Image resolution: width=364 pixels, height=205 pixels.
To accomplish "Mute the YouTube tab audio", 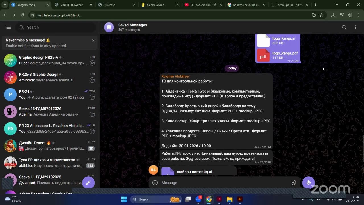I will [x=215, y=5].
